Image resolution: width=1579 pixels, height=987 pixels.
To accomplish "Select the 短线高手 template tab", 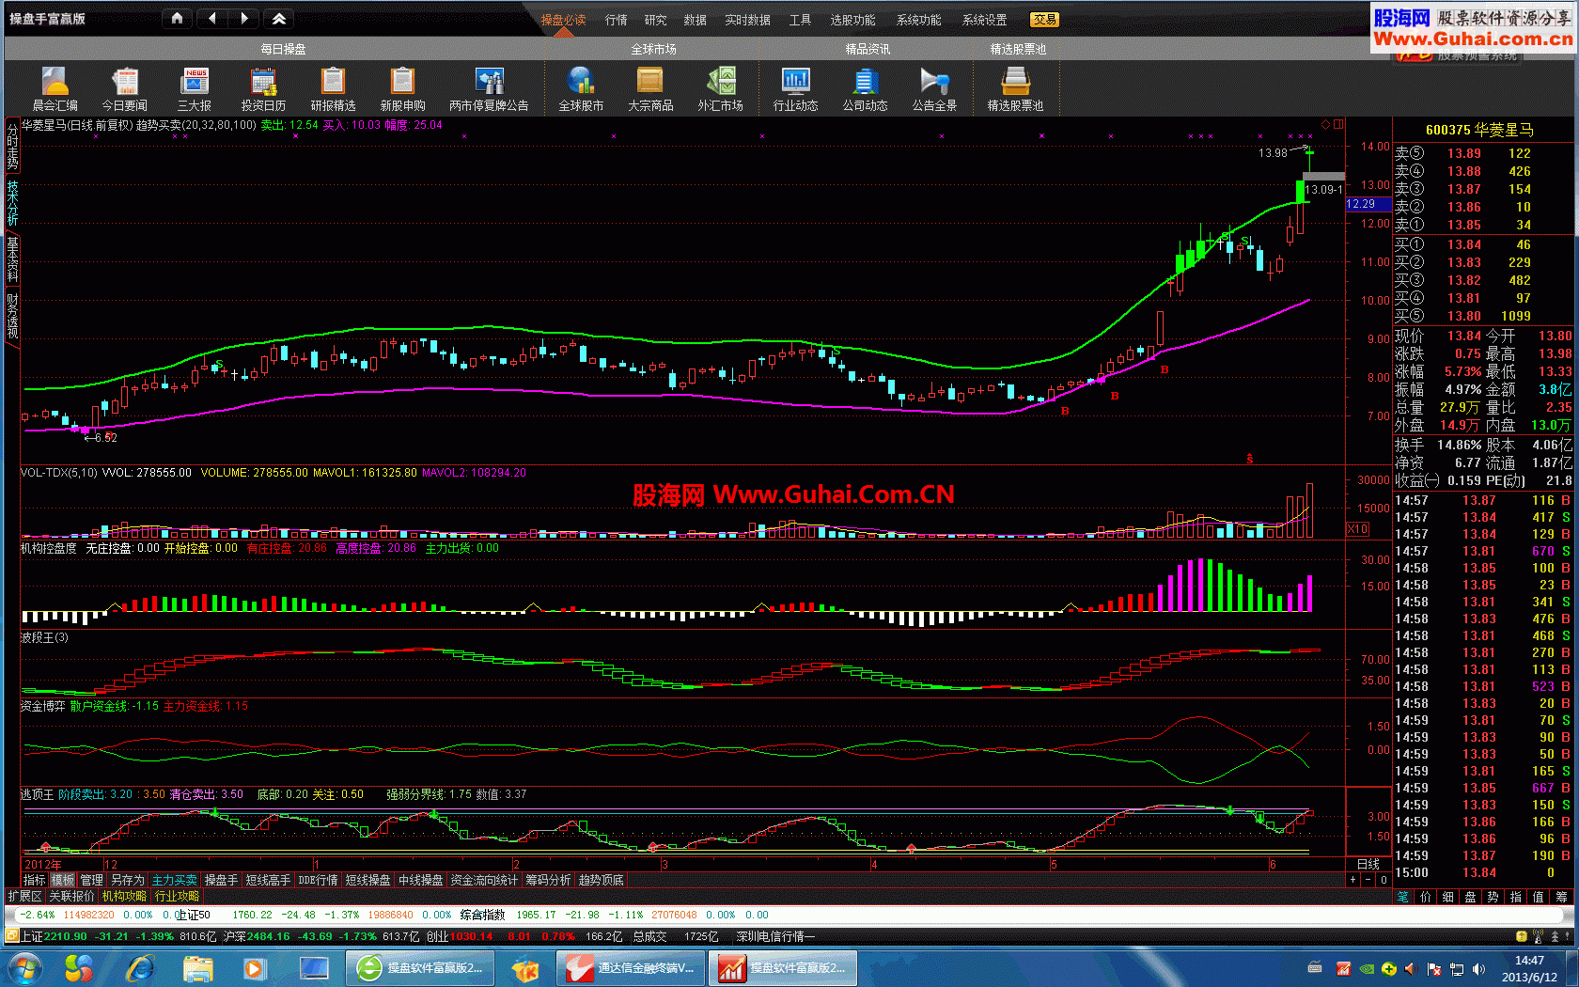I will 268,880.
